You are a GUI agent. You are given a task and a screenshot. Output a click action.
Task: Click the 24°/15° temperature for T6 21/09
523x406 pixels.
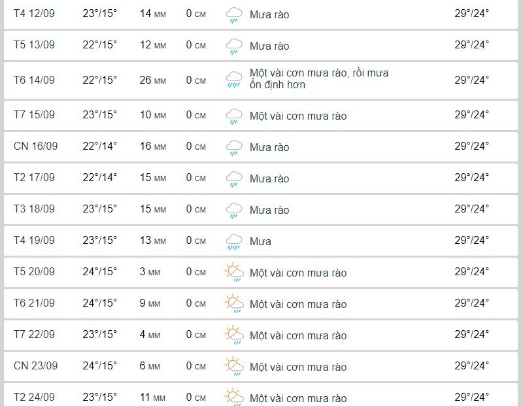click(100, 303)
